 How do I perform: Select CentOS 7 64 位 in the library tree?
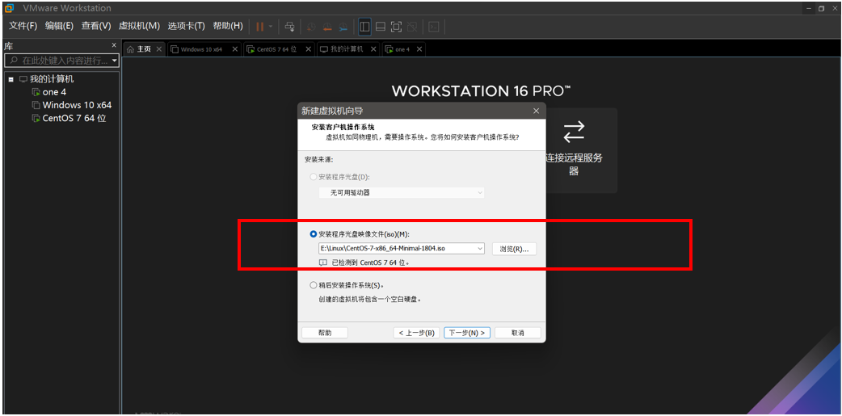[x=74, y=118]
